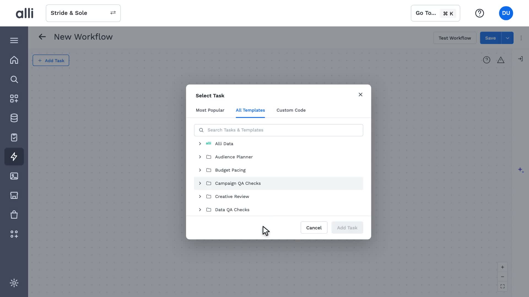
Task: Open the apps grid-plus sidebar icon
Action: 14,99
